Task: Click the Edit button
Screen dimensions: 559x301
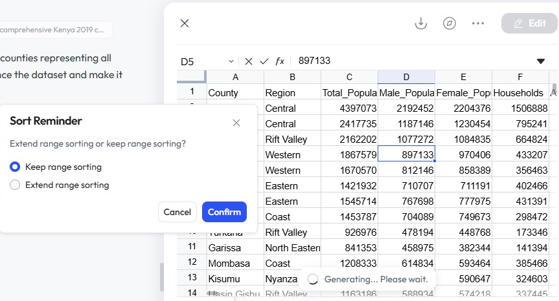Action: click(x=529, y=23)
